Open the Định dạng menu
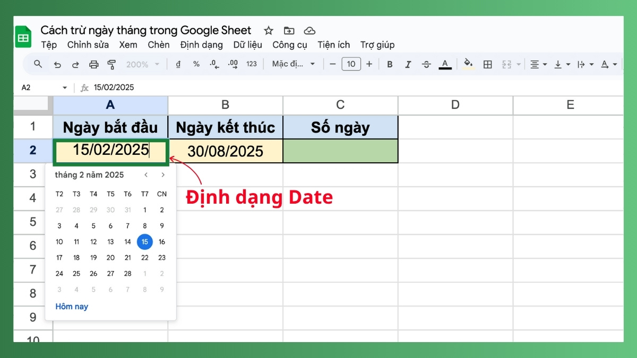Viewport: 637px width, 358px height. (x=201, y=45)
